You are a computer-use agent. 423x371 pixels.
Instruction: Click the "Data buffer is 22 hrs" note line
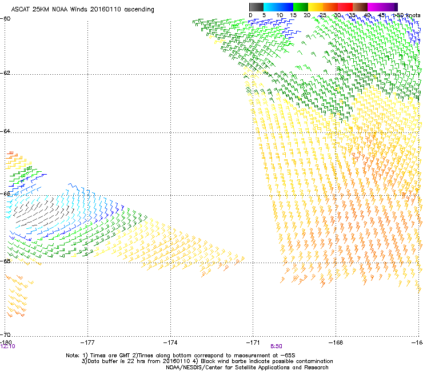click(x=207, y=361)
